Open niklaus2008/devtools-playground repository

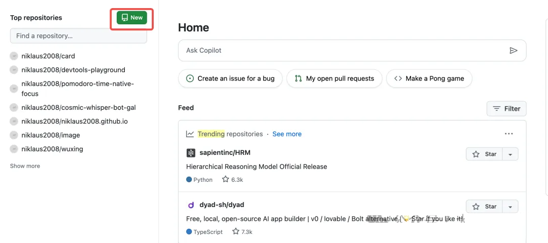coord(73,70)
